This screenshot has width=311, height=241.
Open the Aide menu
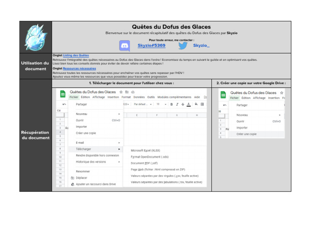197,97
